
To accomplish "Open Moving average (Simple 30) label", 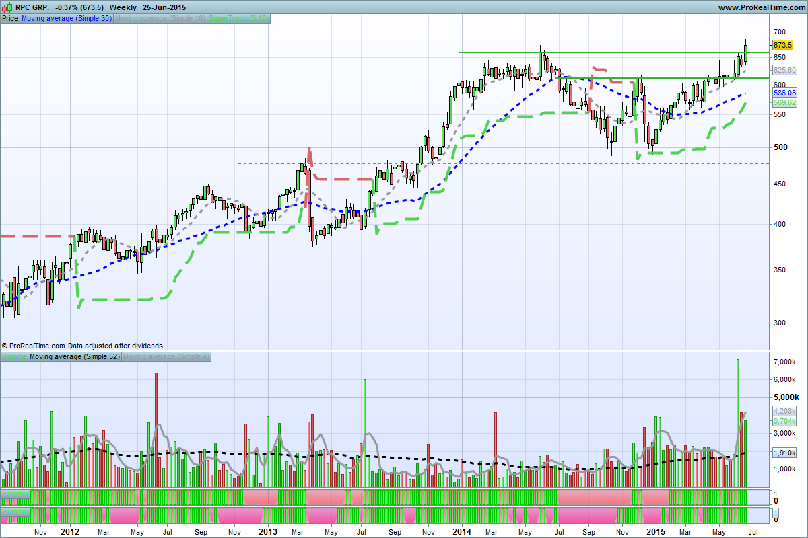I will click(x=67, y=19).
